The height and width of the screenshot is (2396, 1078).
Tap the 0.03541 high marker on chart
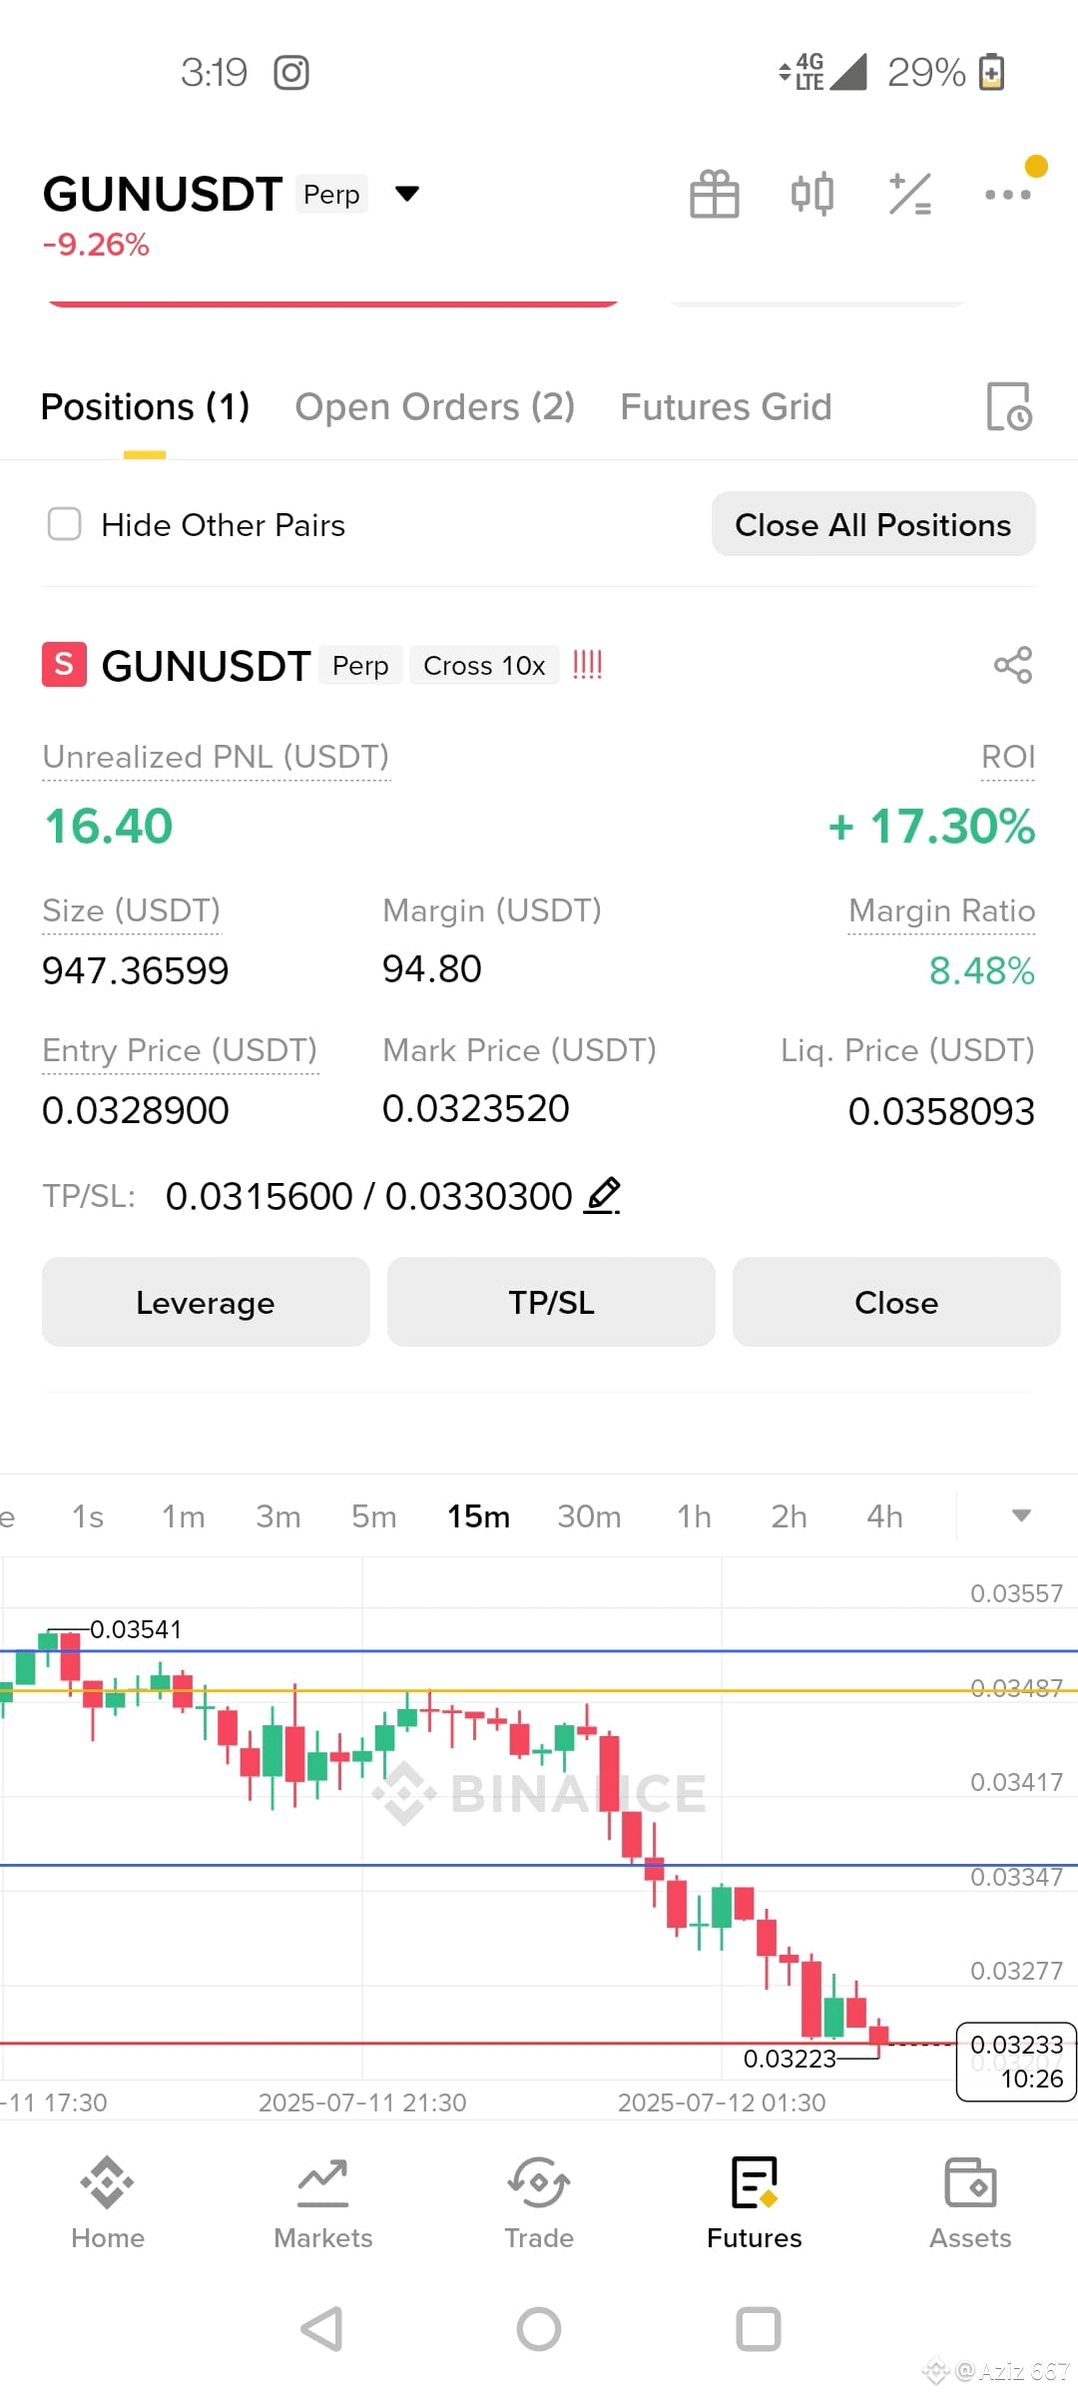click(x=136, y=1629)
